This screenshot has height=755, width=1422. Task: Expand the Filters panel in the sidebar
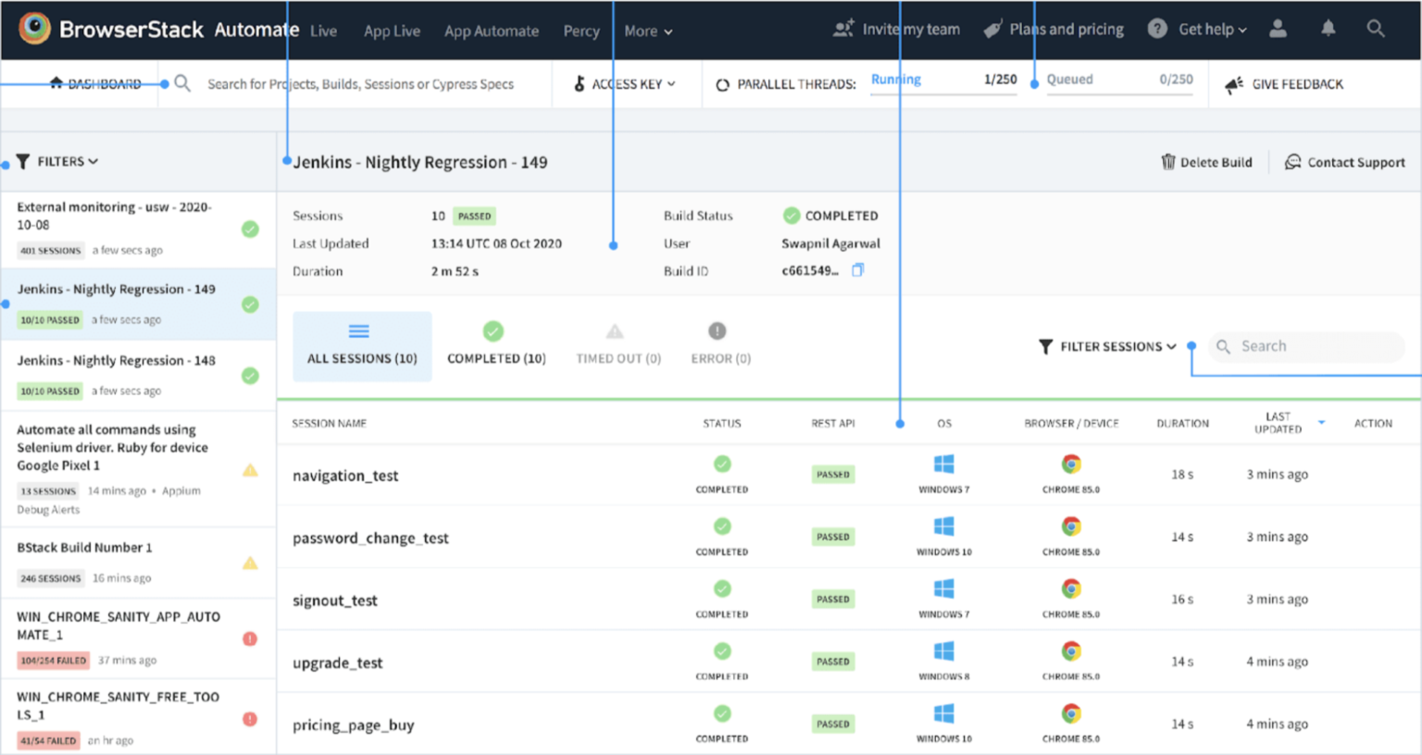coord(57,160)
